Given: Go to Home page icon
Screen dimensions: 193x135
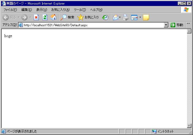Looking at the screenshot, I should (53, 17).
